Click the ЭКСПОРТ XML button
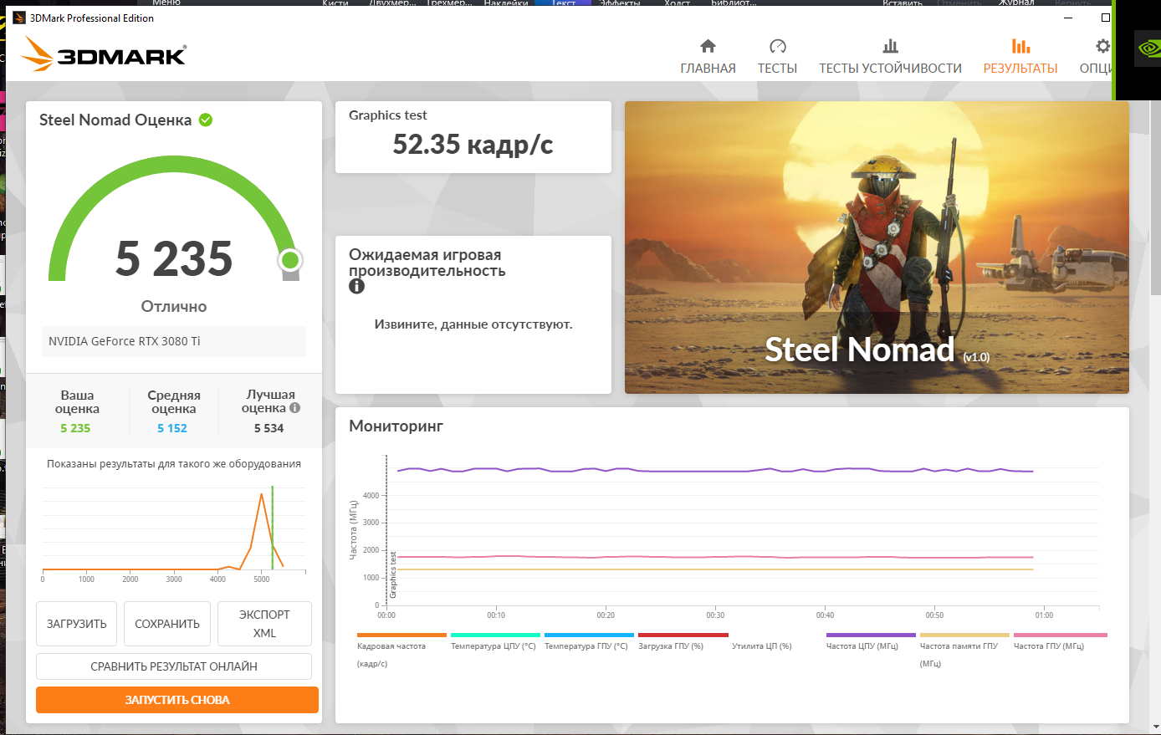Screen dimensions: 1161x735 point(264,624)
